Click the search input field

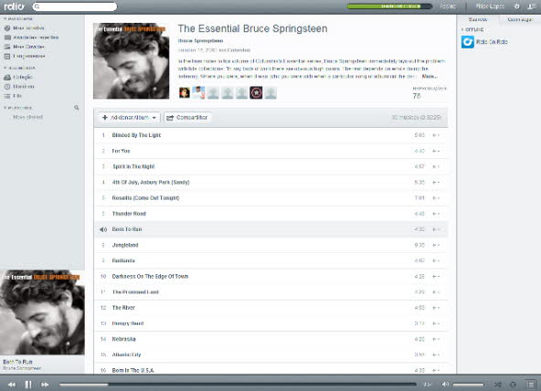pyautogui.click(x=75, y=6)
